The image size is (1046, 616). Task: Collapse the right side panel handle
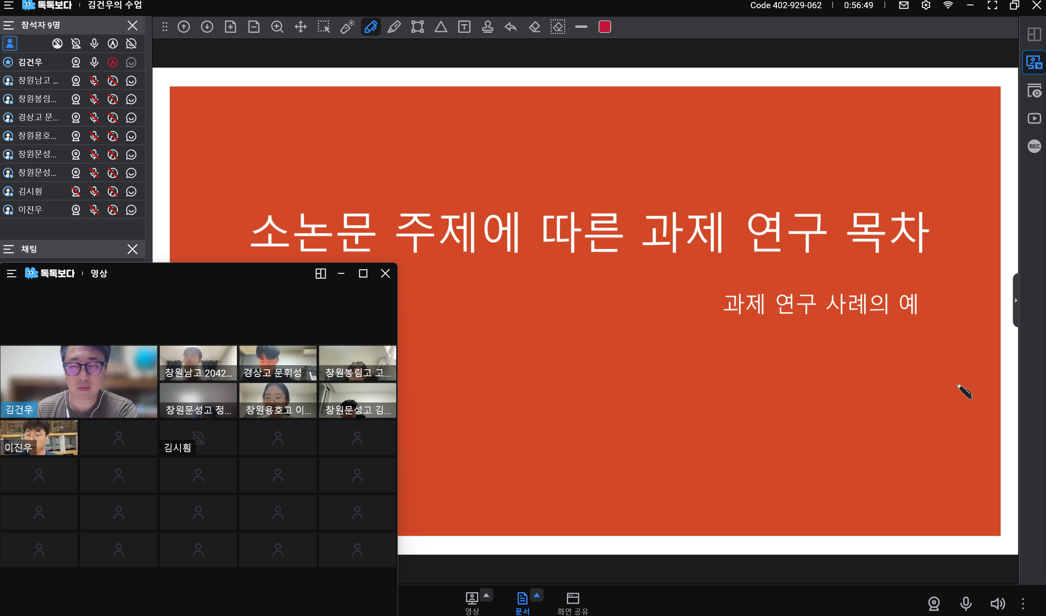(x=1016, y=300)
